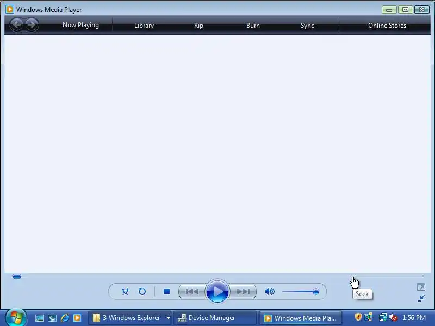The image size is (435, 326).
Task: Click the Windows Media Player taskbar button
Action: (x=301, y=318)
